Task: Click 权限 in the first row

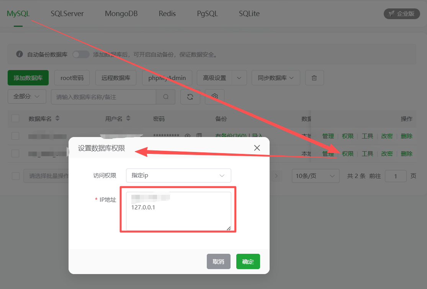Action: click(348, 136)
